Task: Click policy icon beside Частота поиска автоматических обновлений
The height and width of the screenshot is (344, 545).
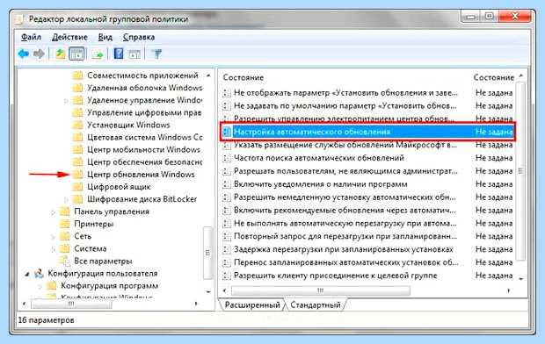Action: (x=227, y=158)
